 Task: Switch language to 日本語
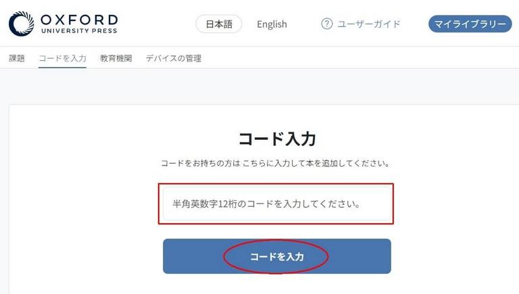tap(219, 24)
